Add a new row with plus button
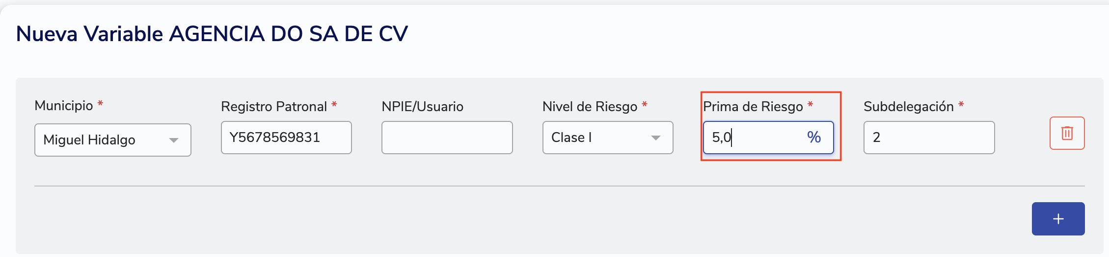 pyautogui.click(x=1058, y=219)
